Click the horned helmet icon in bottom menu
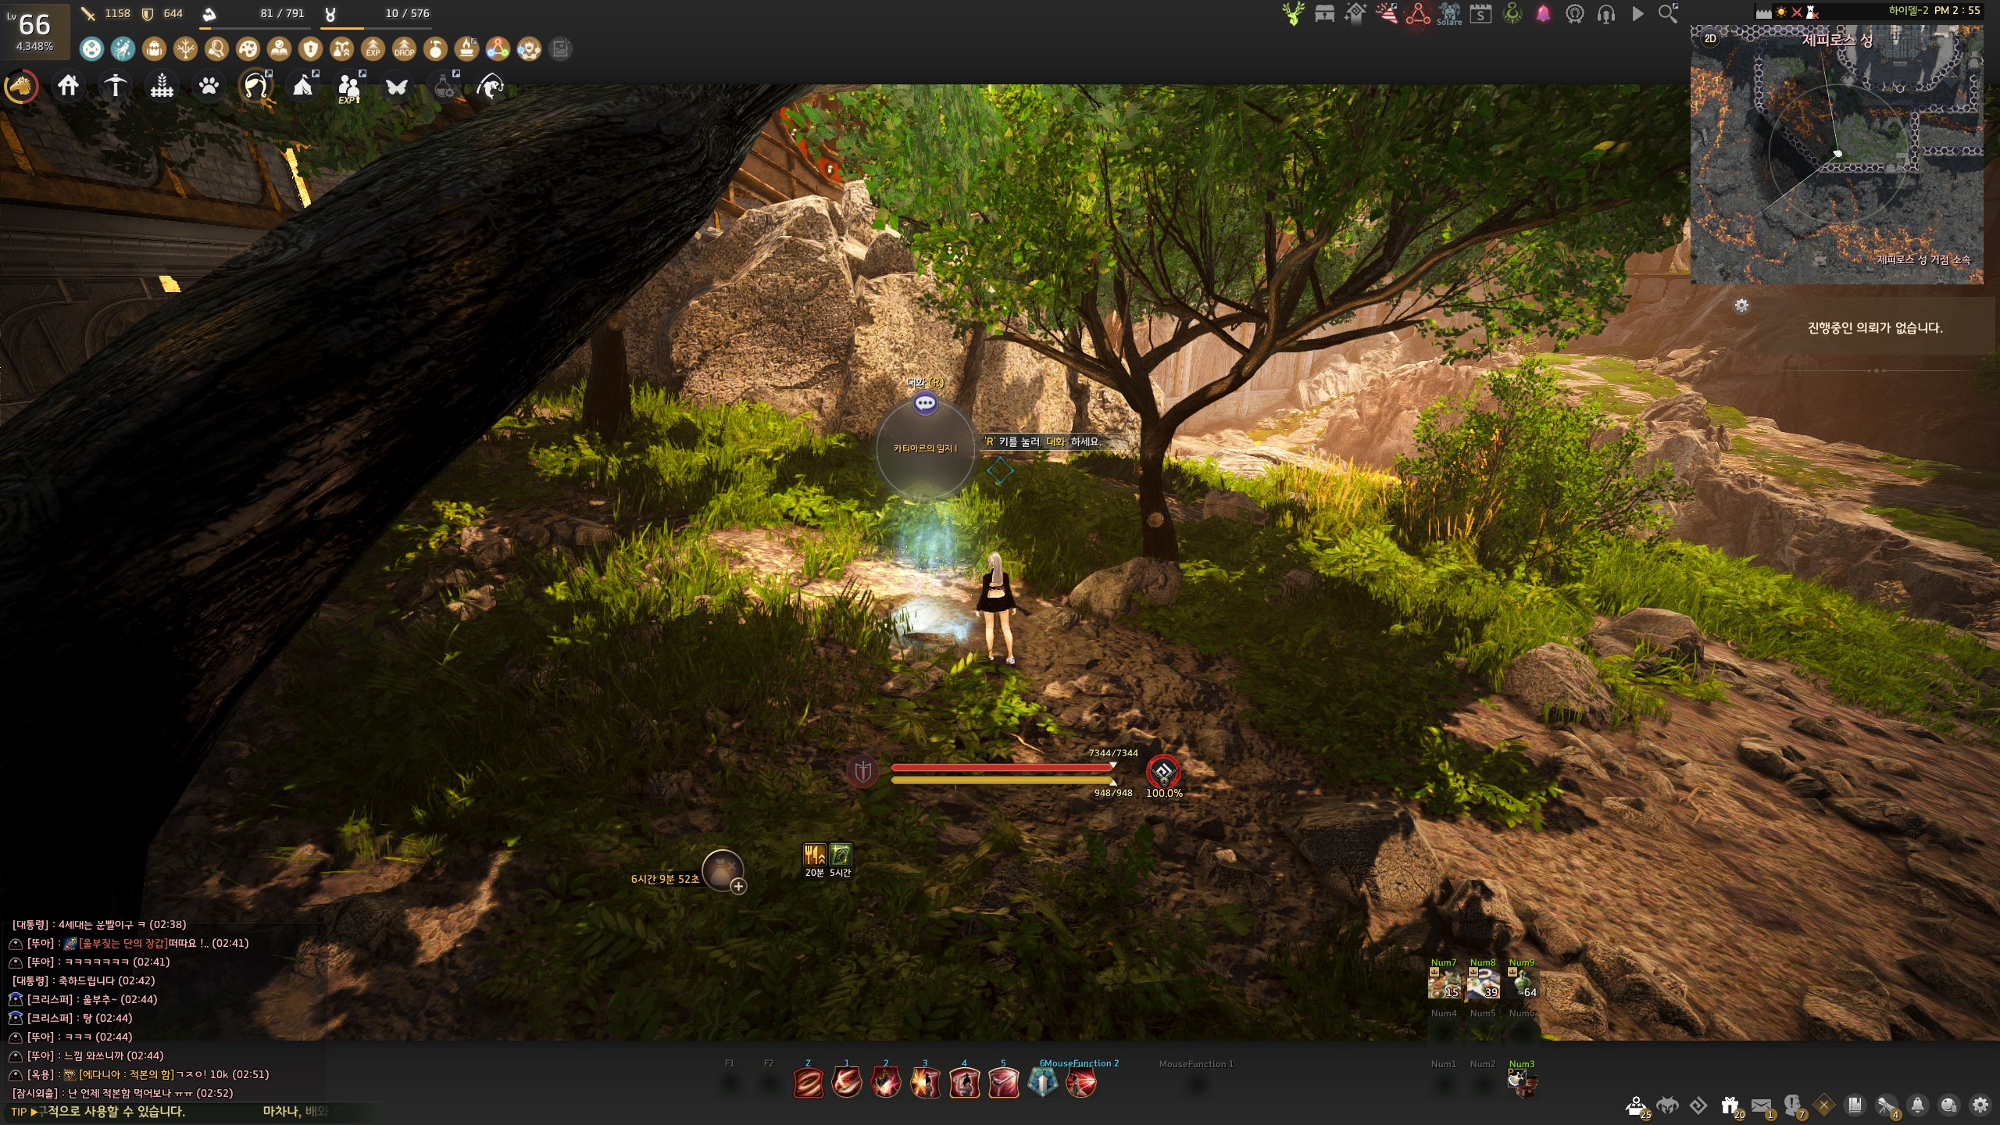The width and height of the screenshot is (2000, 1125). tap(1668, 1105)
